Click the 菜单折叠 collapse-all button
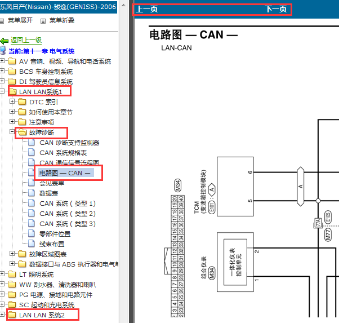Screen dimensions: 339x323 [62, 20]
